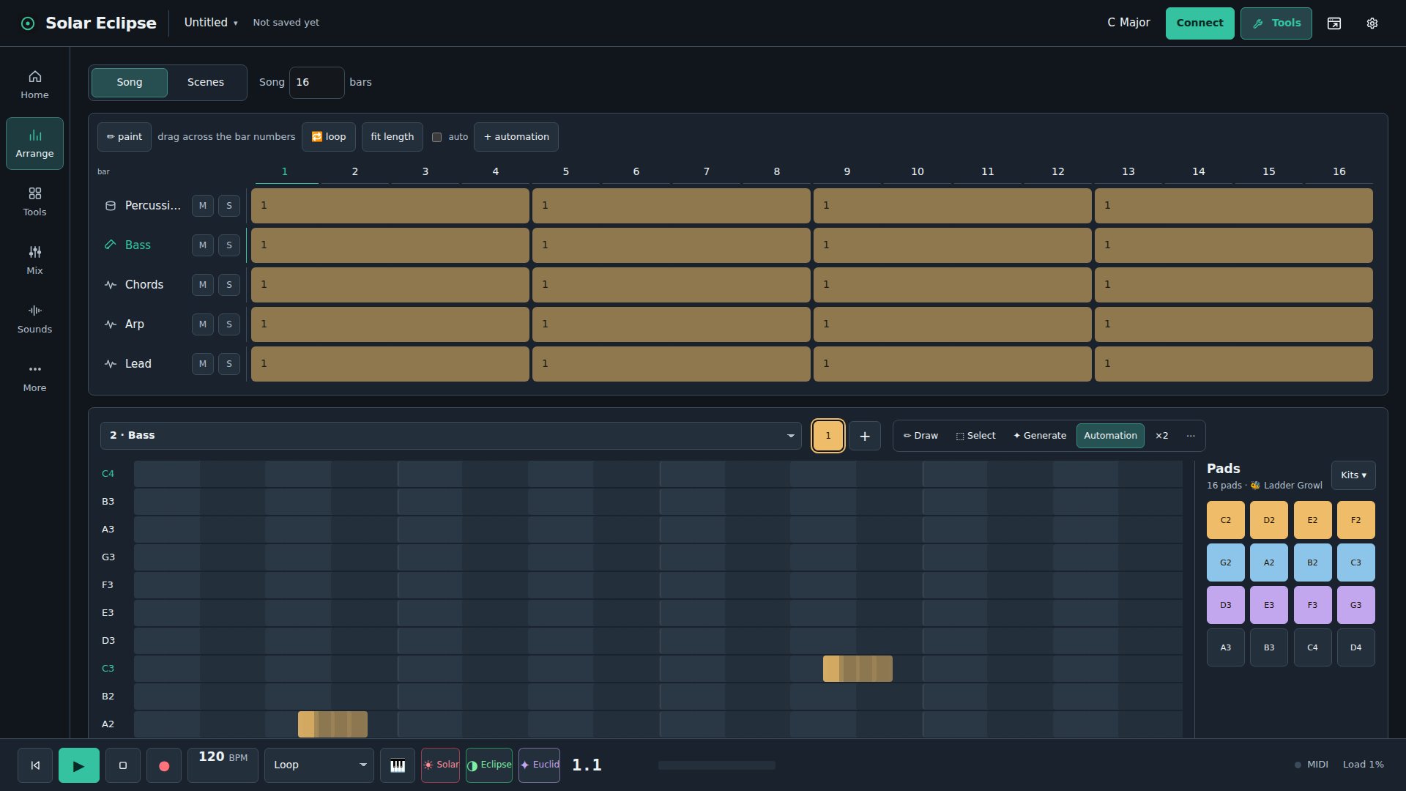The image size is (1406, 791).
Task: Start playback with the play button
Action: [79, 765]
